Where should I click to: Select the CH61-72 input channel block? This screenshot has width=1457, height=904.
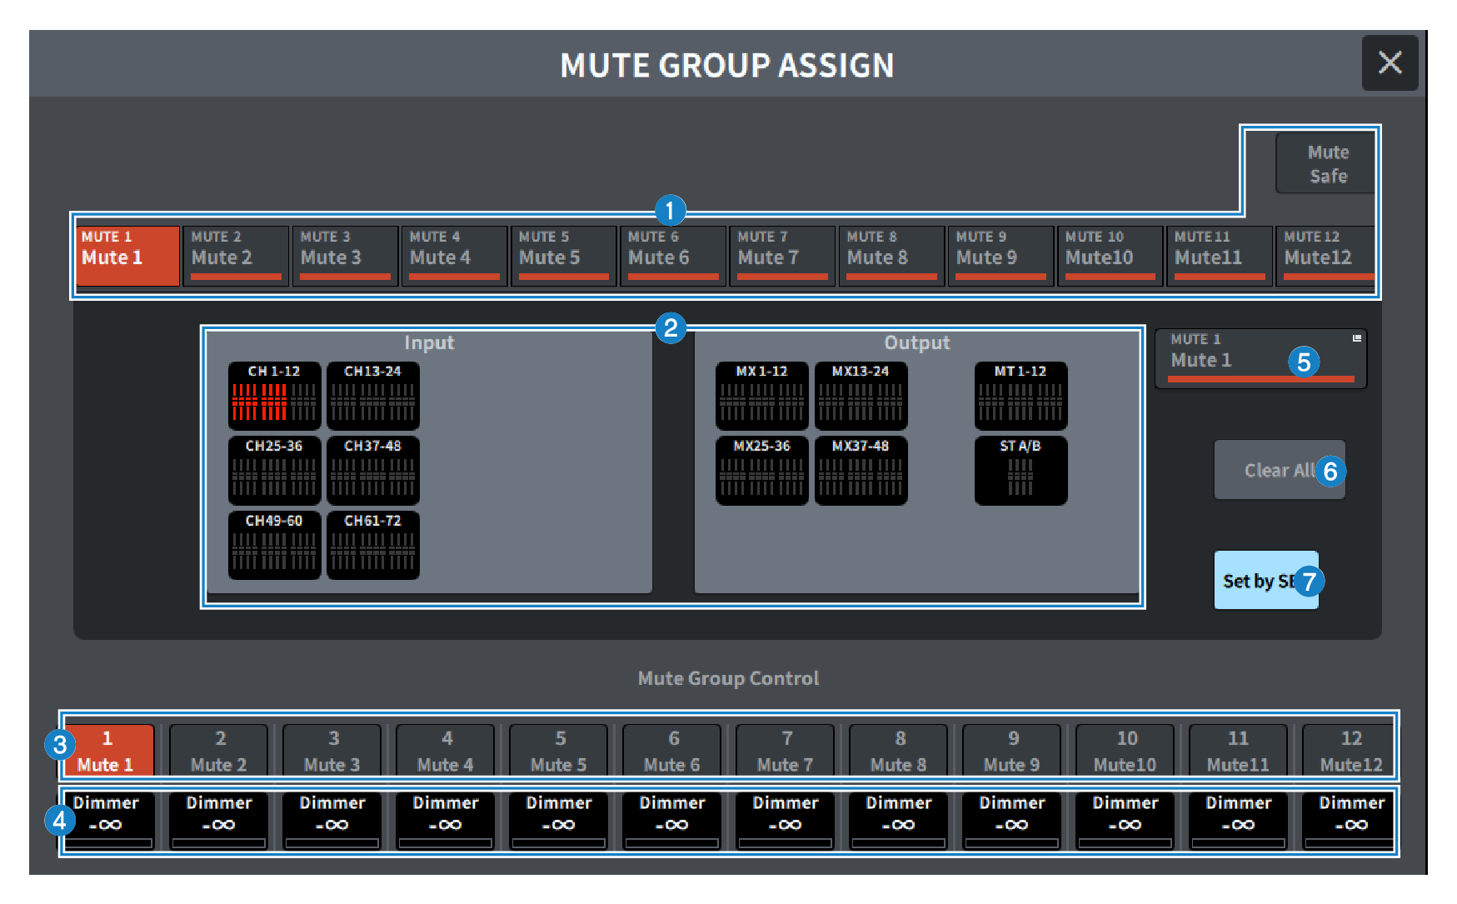pyautogui.click(x=372, y=546)
